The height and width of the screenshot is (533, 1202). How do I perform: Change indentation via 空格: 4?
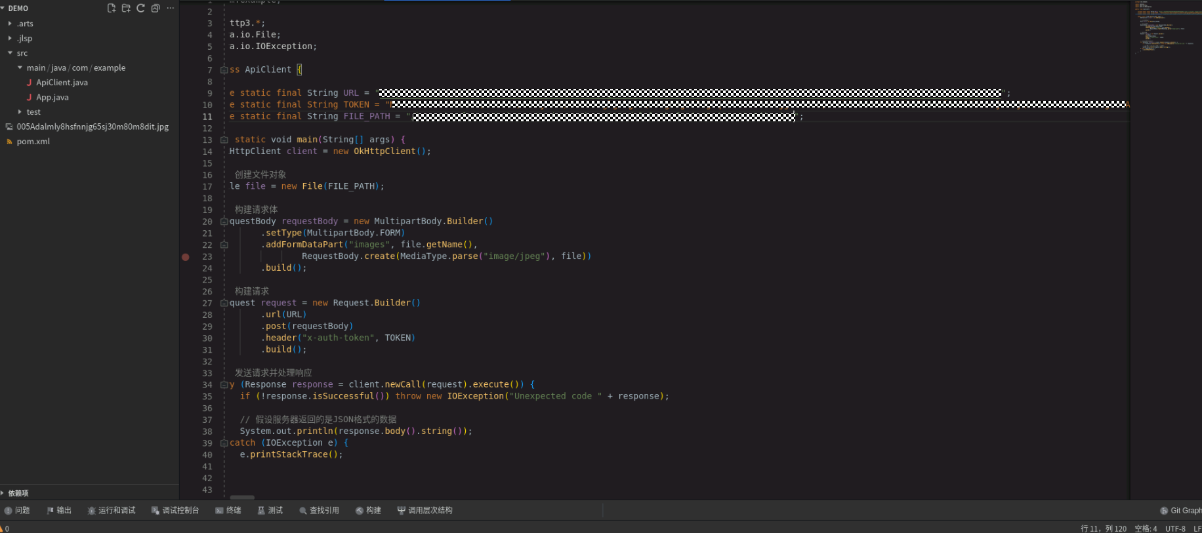[1146, 528]
